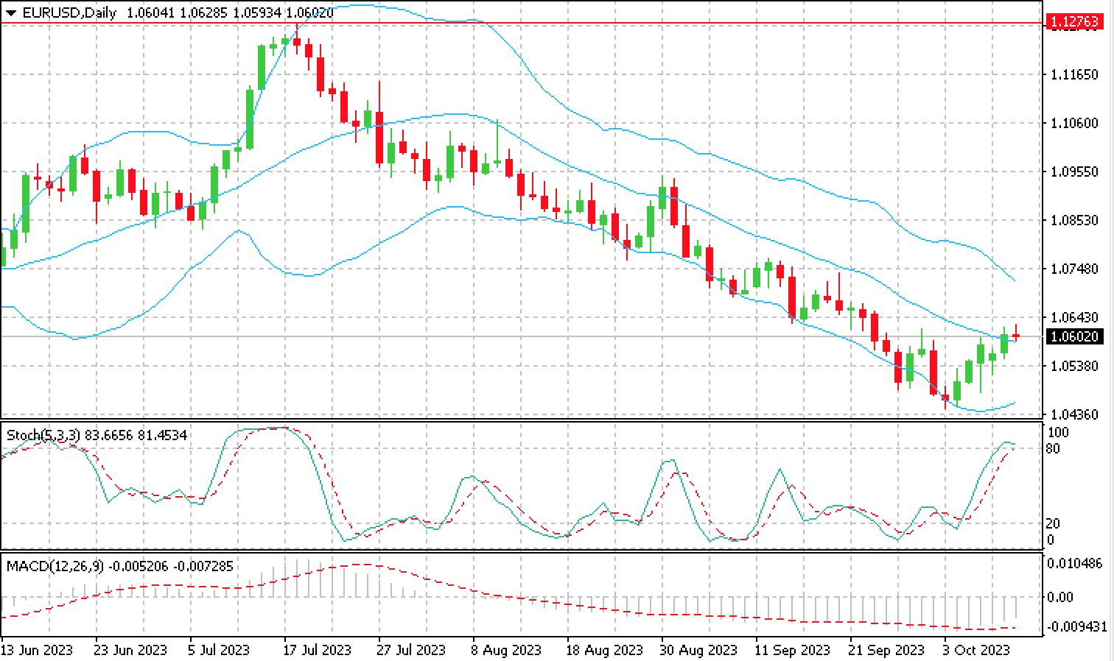Click the 1.08530 price axis label
Viewport: 1114px width, 661px height.
tap(1073, 220)
